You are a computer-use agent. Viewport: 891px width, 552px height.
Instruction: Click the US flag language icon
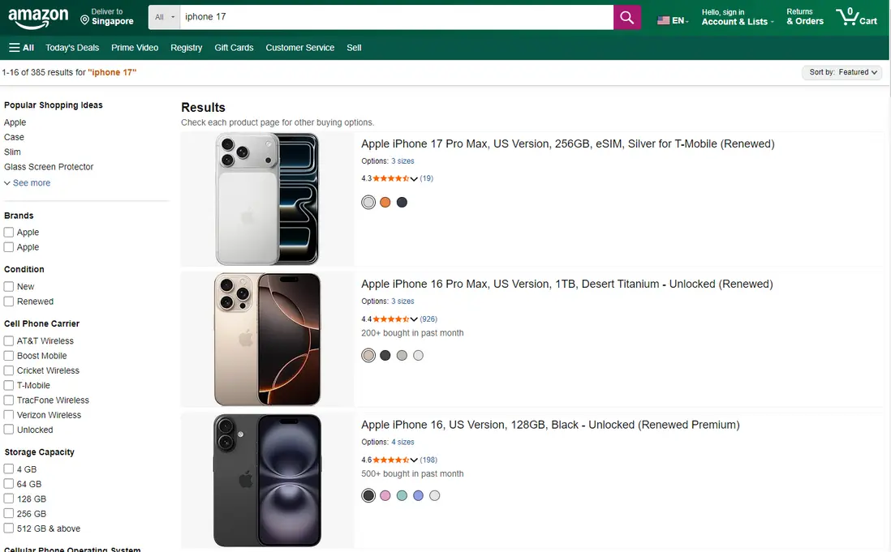pyautogui.click(x=664, y=20)
